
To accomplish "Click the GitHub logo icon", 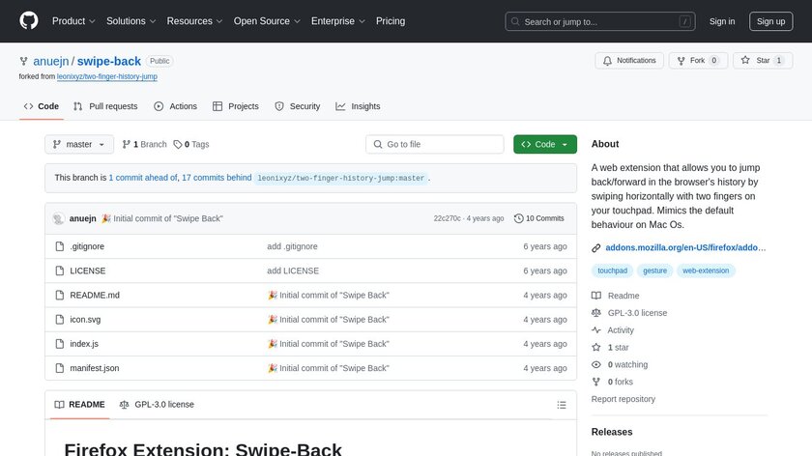I will click(28, 20).
